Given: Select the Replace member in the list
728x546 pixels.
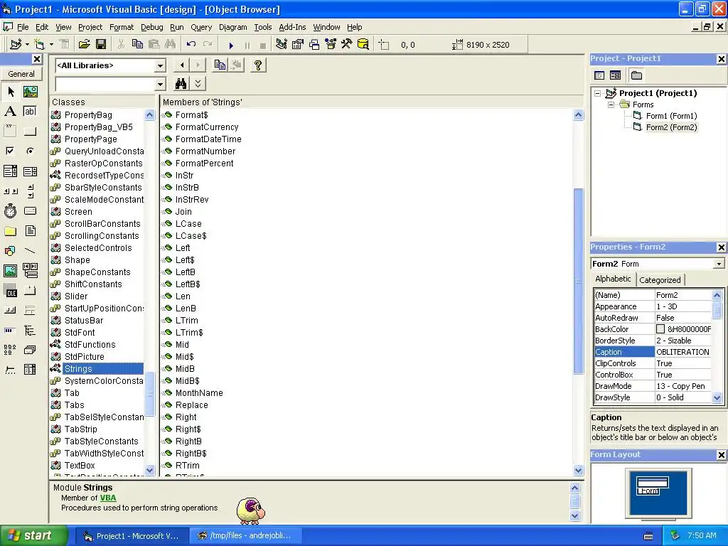Looking at the screenshot, I should (x=191, y=405).
